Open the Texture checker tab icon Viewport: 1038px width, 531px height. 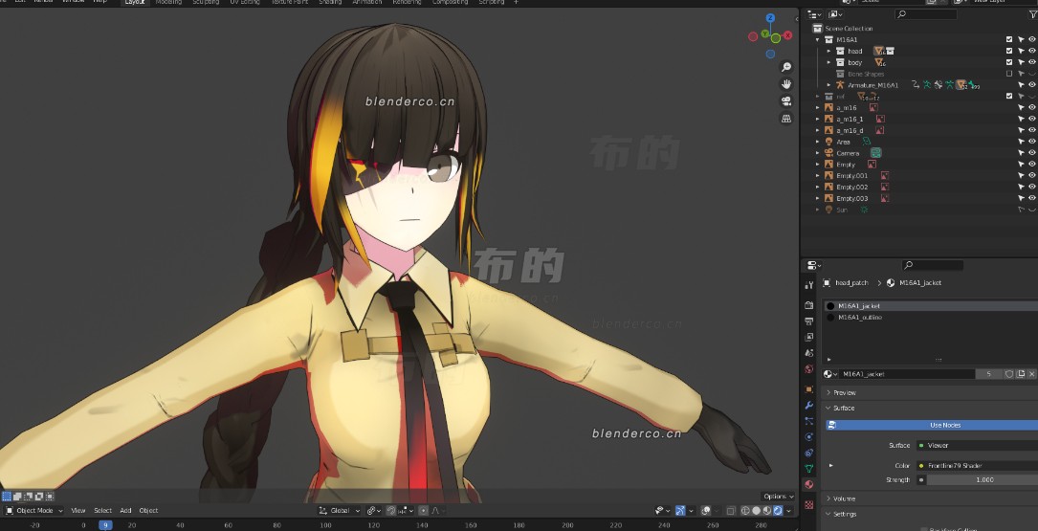point(809,504)
